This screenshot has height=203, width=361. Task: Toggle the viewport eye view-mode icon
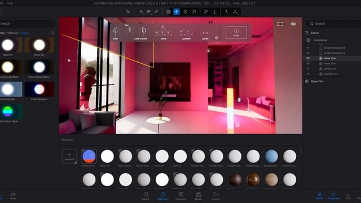point(293,24)
